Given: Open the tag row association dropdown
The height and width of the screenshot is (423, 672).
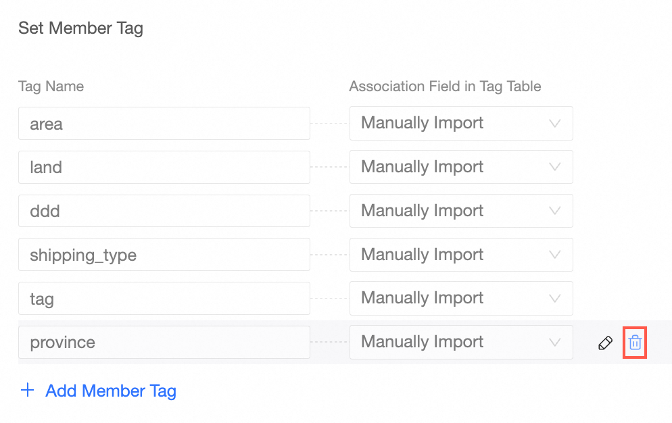Looking at the screenshot, I should [460, 298].
